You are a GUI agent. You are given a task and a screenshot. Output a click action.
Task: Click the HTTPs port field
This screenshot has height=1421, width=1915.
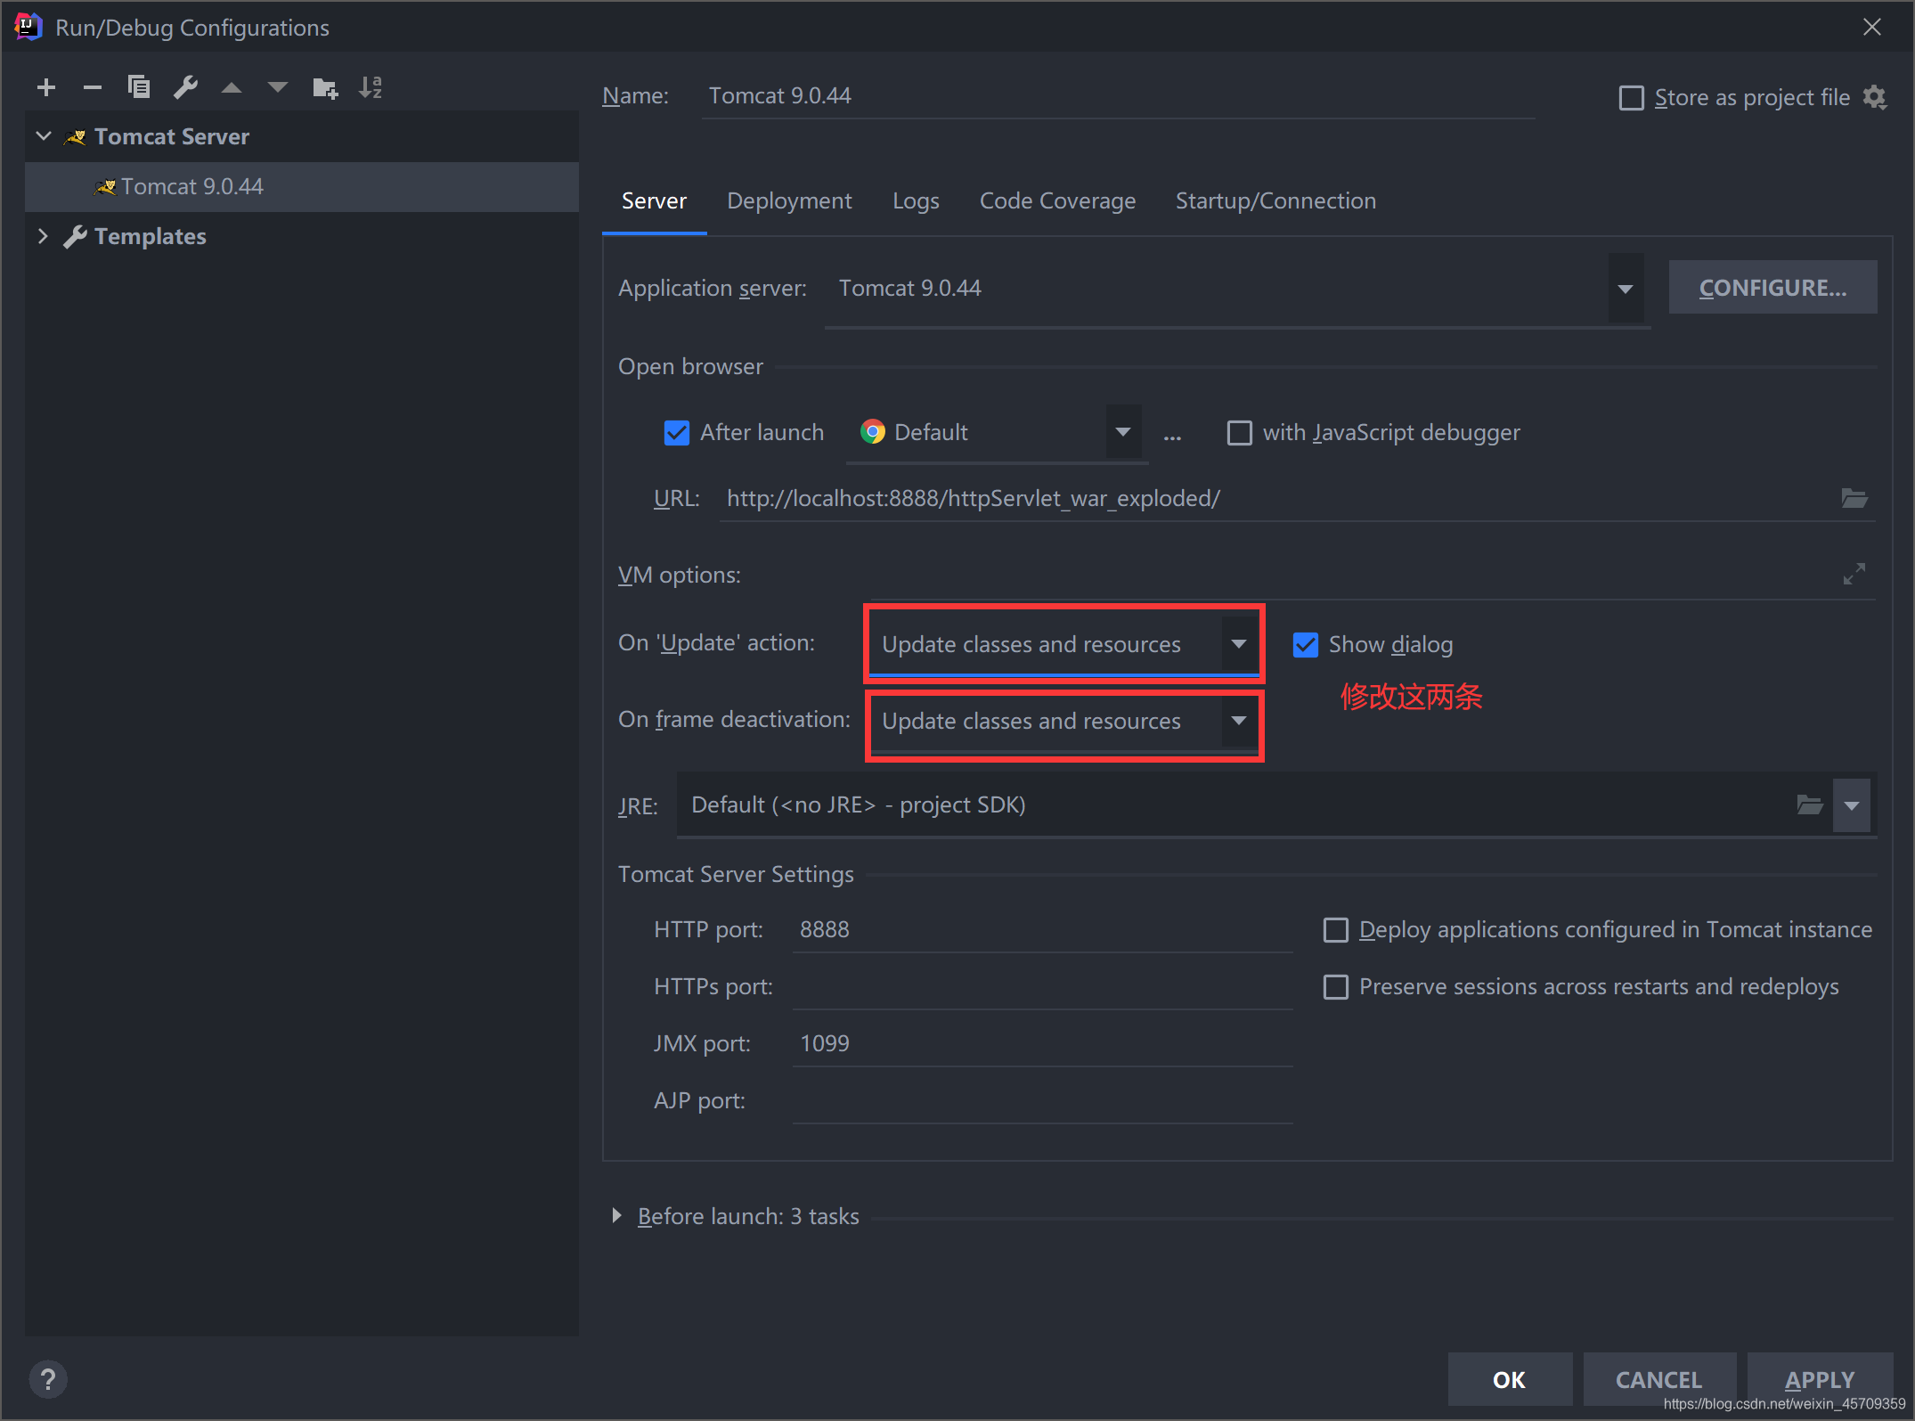click(1042, 987)
